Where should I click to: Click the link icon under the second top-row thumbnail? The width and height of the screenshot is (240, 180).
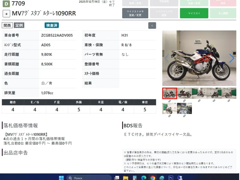tap(184, 101)
